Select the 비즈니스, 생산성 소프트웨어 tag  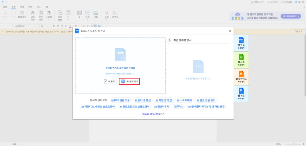click(98, 106)
